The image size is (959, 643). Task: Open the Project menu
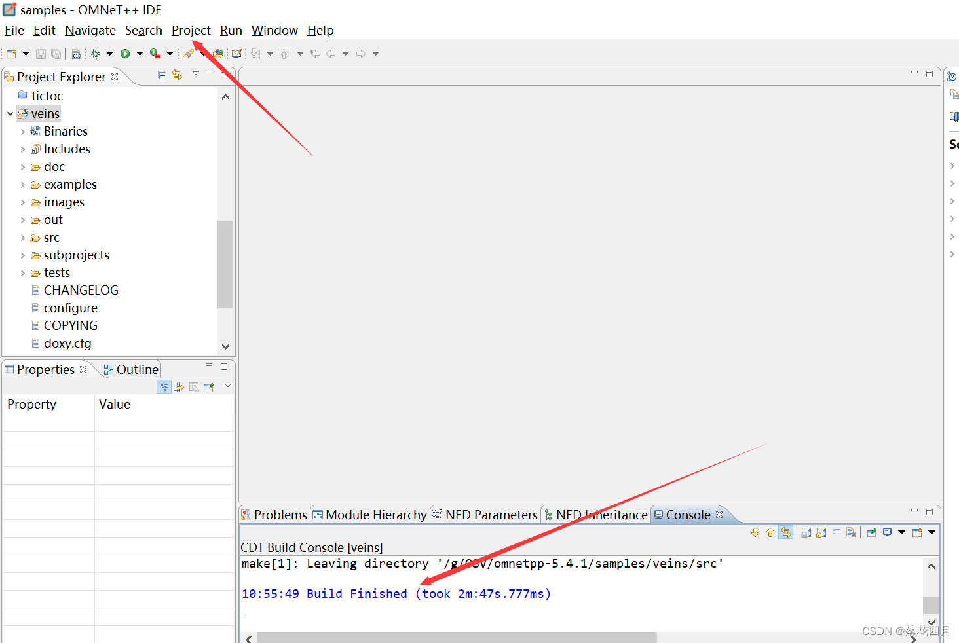(191, 30)
